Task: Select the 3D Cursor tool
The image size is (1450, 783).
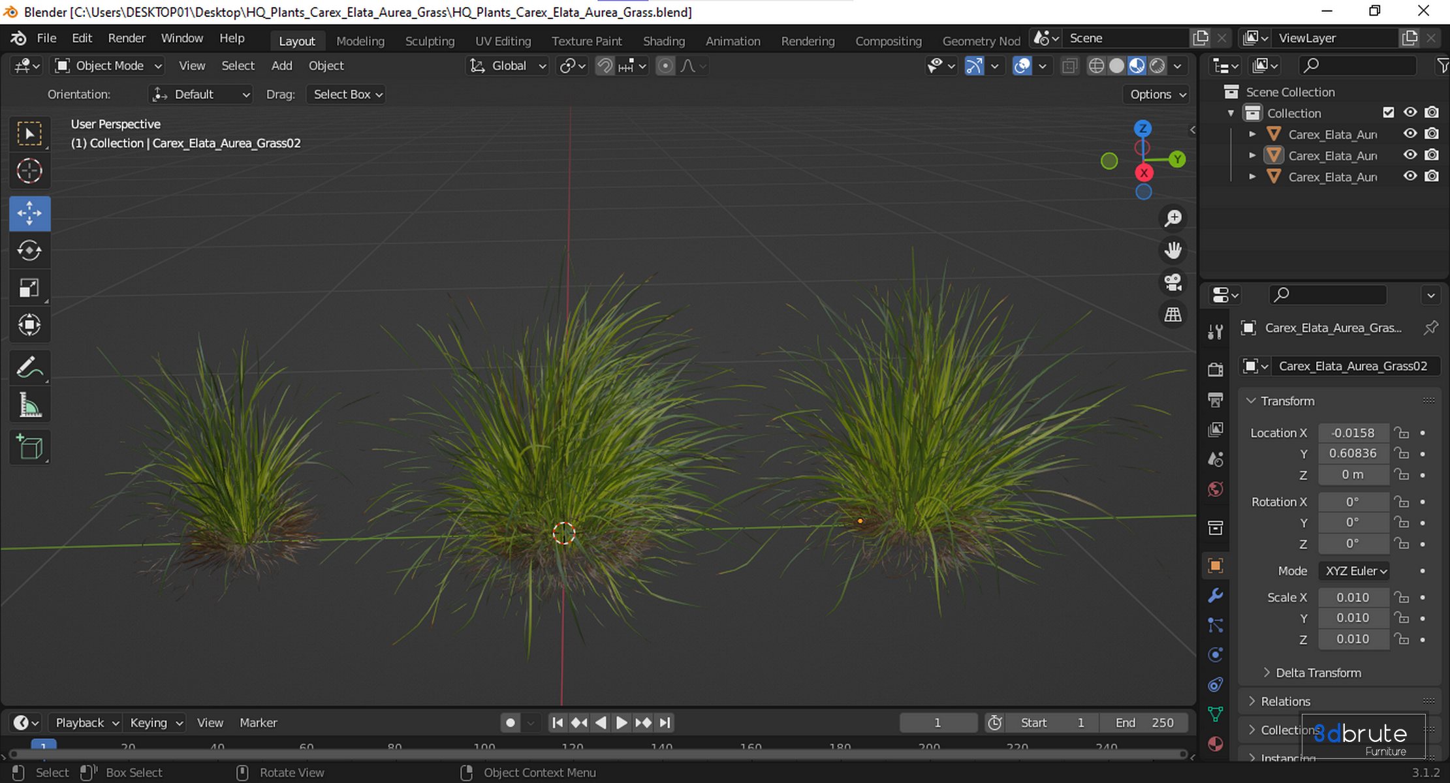Action: tap(29, 171)
